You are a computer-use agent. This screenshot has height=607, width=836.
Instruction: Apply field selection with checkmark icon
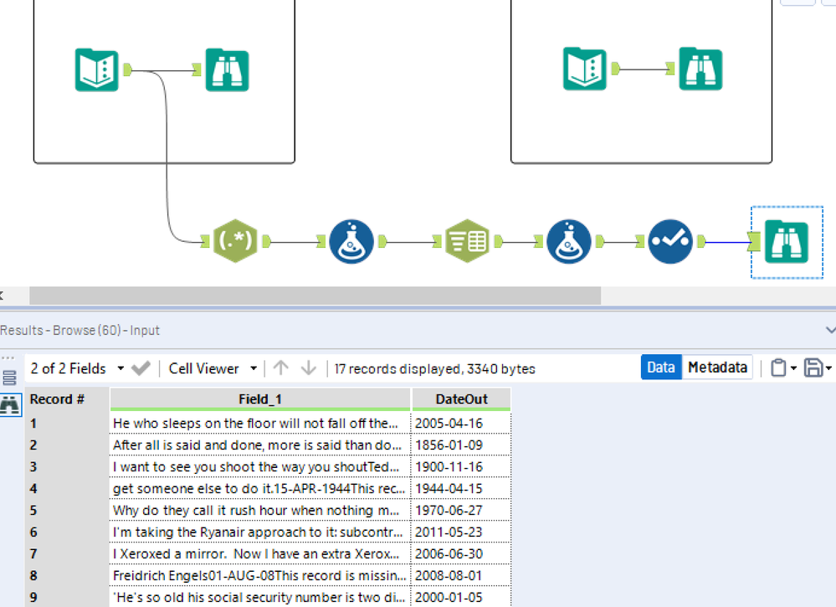coord(141,368)
